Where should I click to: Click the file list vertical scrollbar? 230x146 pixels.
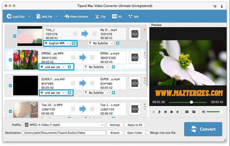tap(147, 63)
